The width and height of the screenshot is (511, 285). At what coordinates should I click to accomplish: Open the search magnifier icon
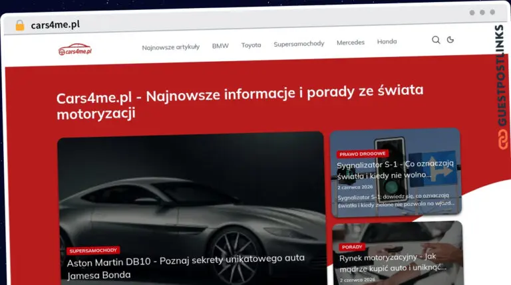[x=436, y=40]
